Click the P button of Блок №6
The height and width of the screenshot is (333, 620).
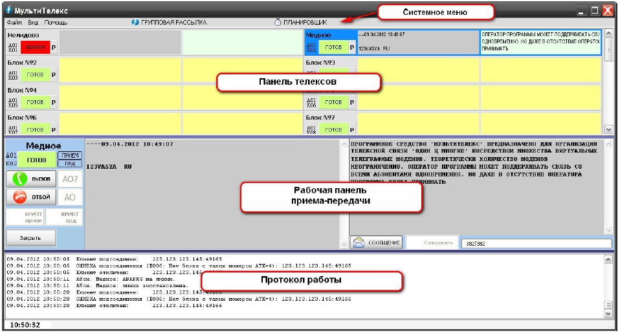(54, 129)
